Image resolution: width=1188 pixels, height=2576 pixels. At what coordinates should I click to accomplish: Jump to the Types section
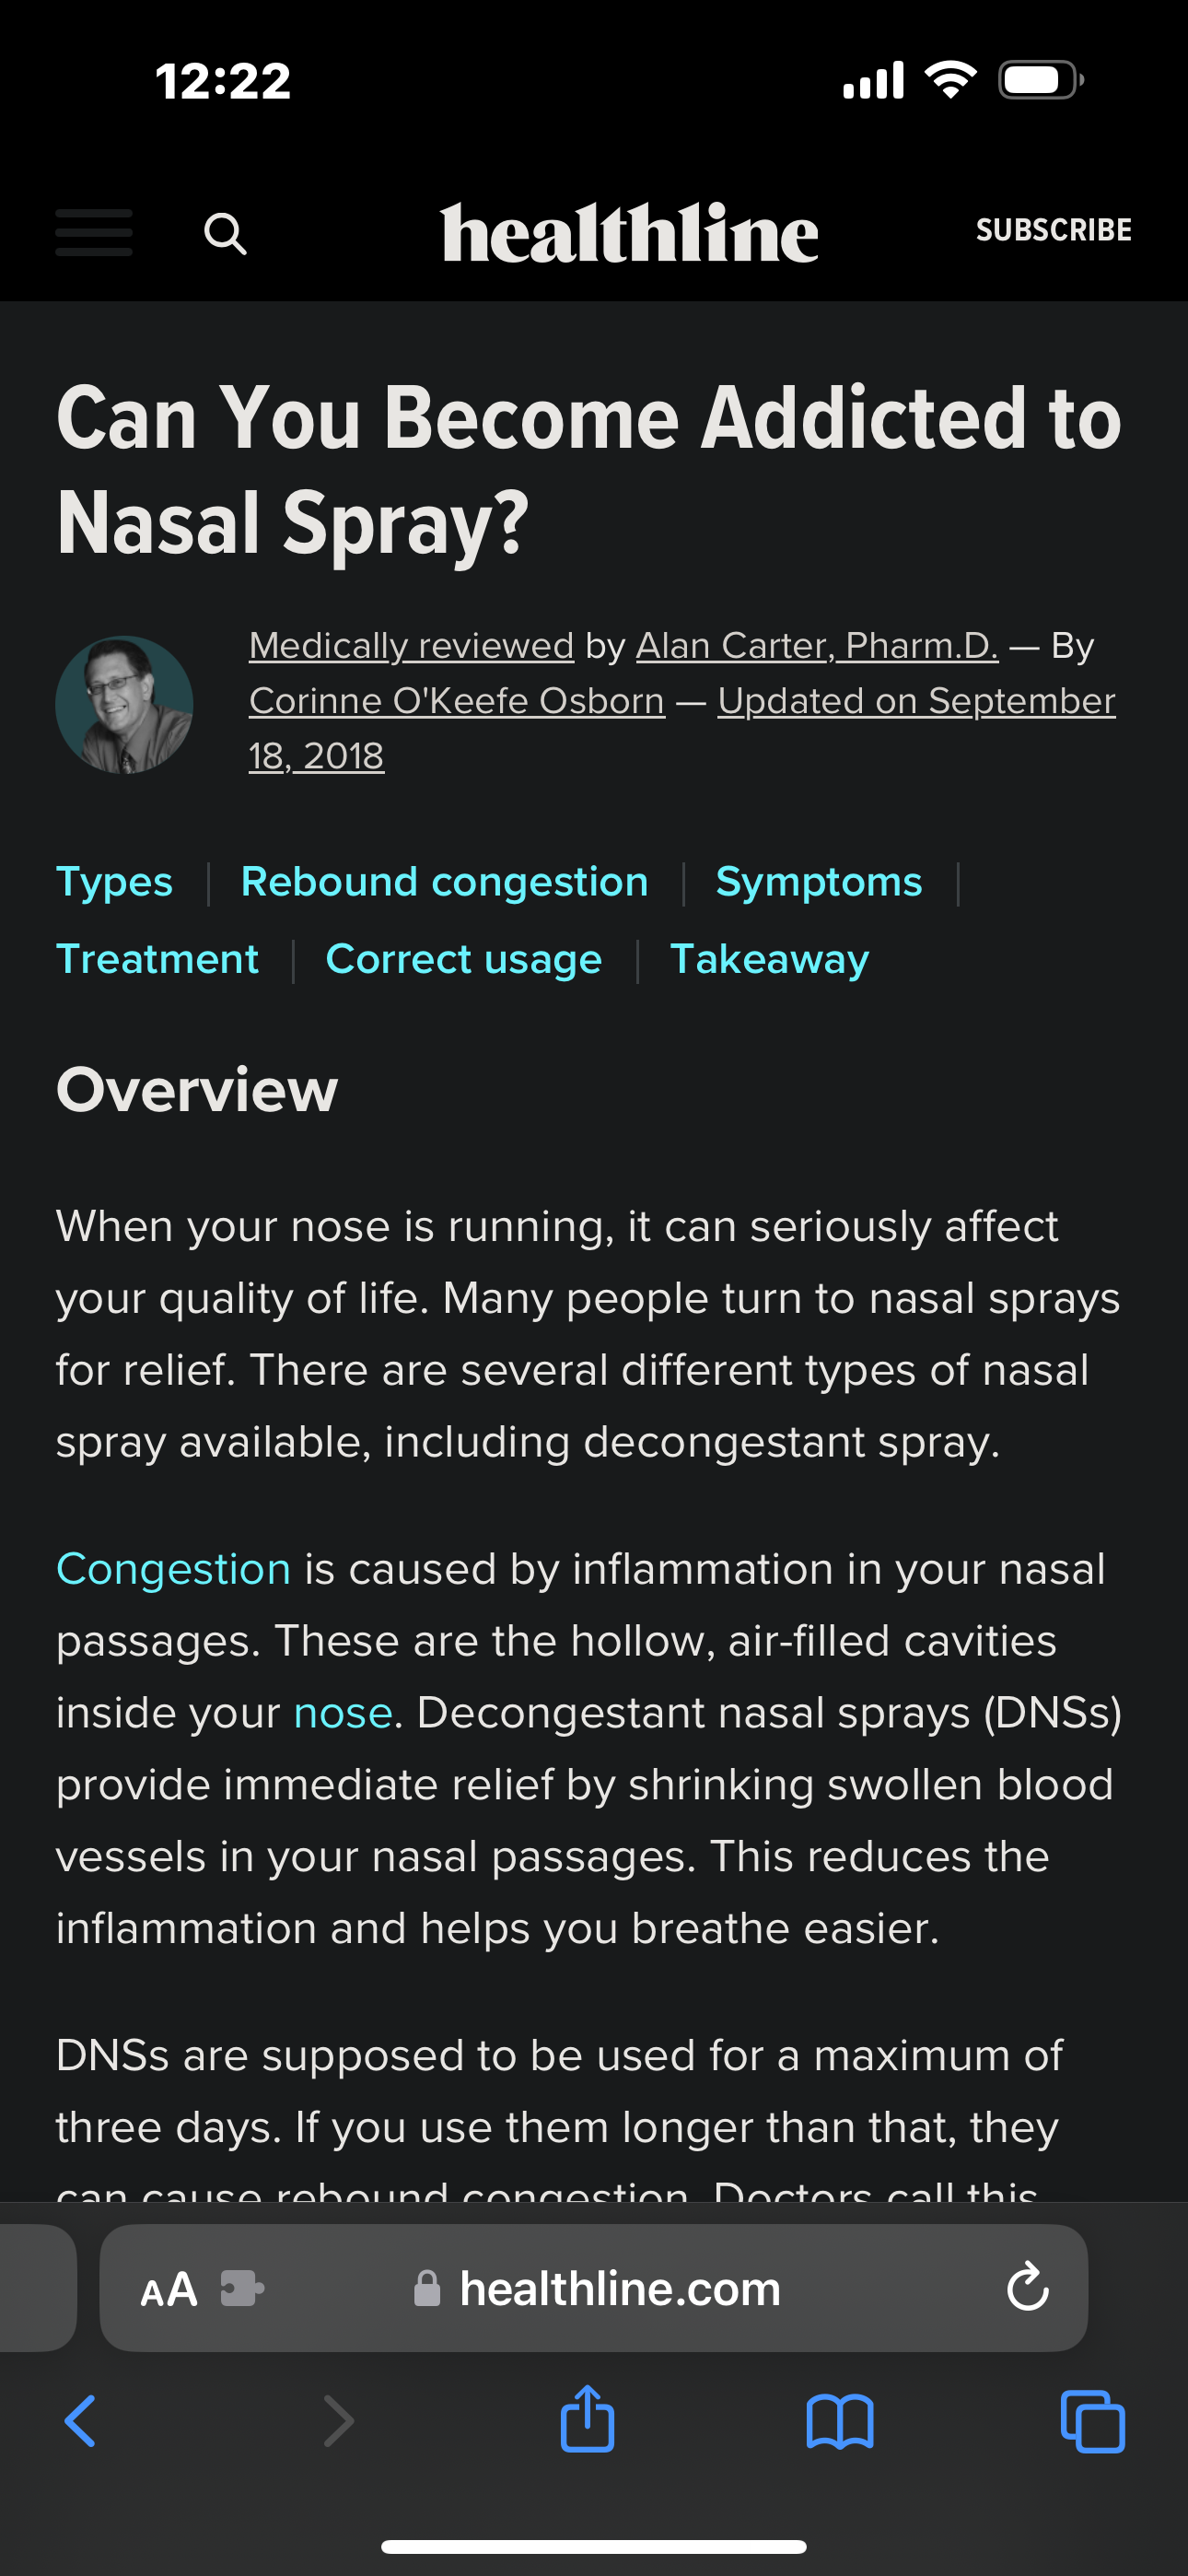coord(114,882)
